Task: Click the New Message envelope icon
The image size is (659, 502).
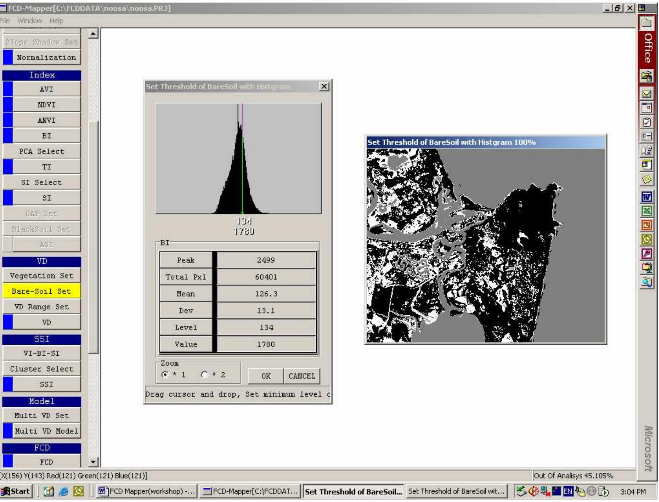Action: [x=646, y=94]
